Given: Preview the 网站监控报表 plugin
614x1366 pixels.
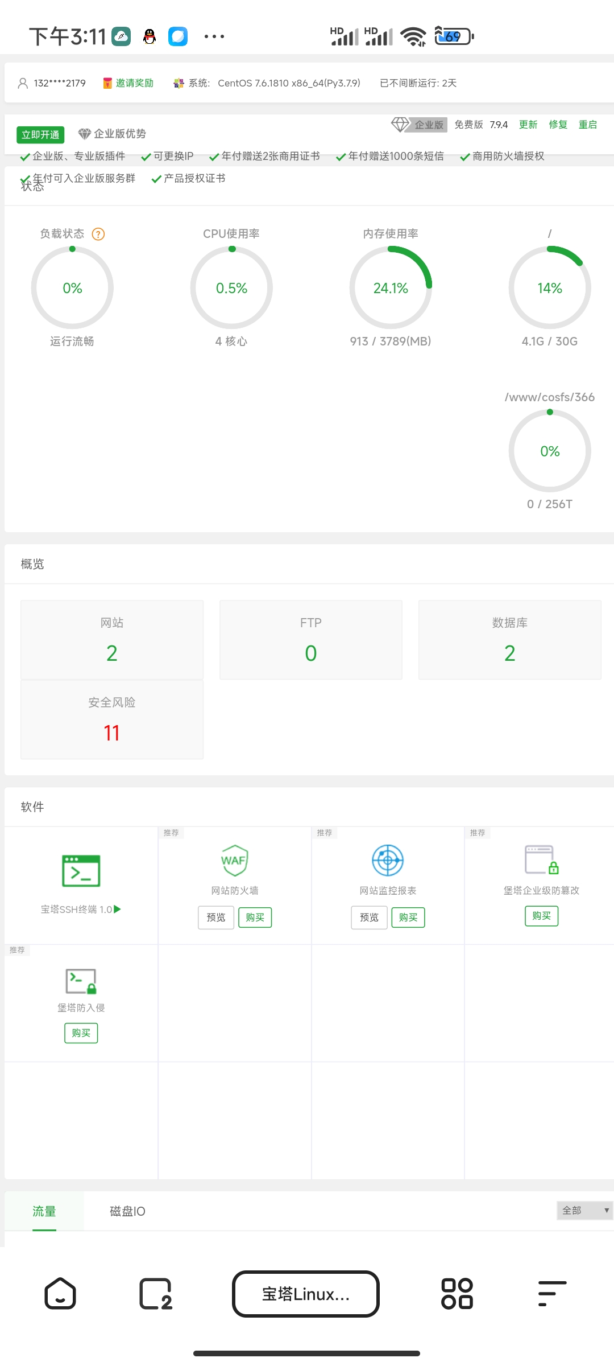Looking at the screenshot, I should coord(370,917).
